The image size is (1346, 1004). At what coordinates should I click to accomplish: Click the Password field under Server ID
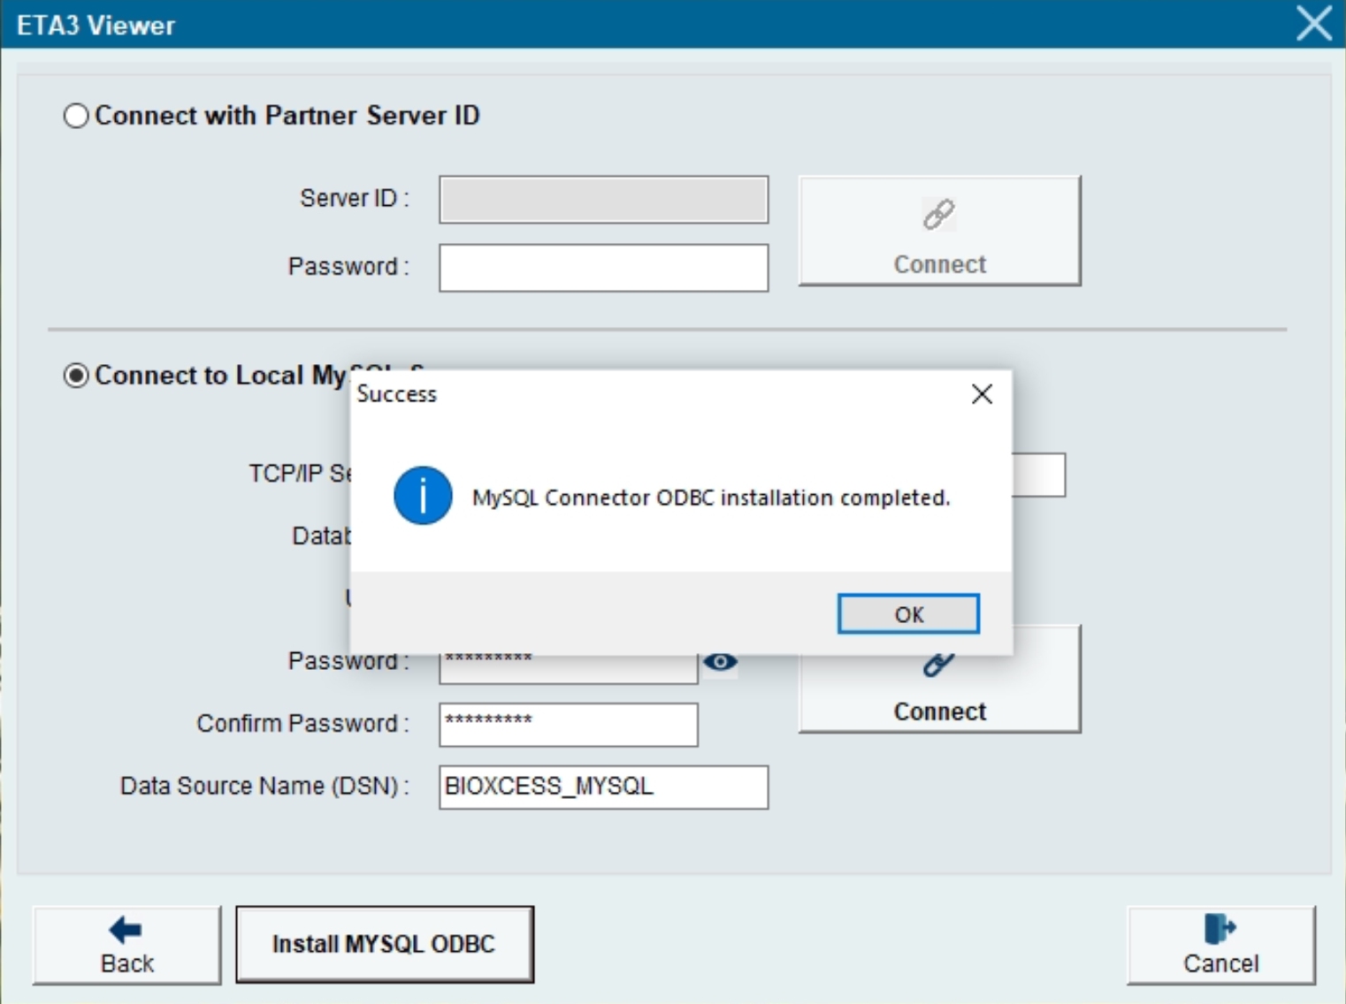(x=603, y=268)
